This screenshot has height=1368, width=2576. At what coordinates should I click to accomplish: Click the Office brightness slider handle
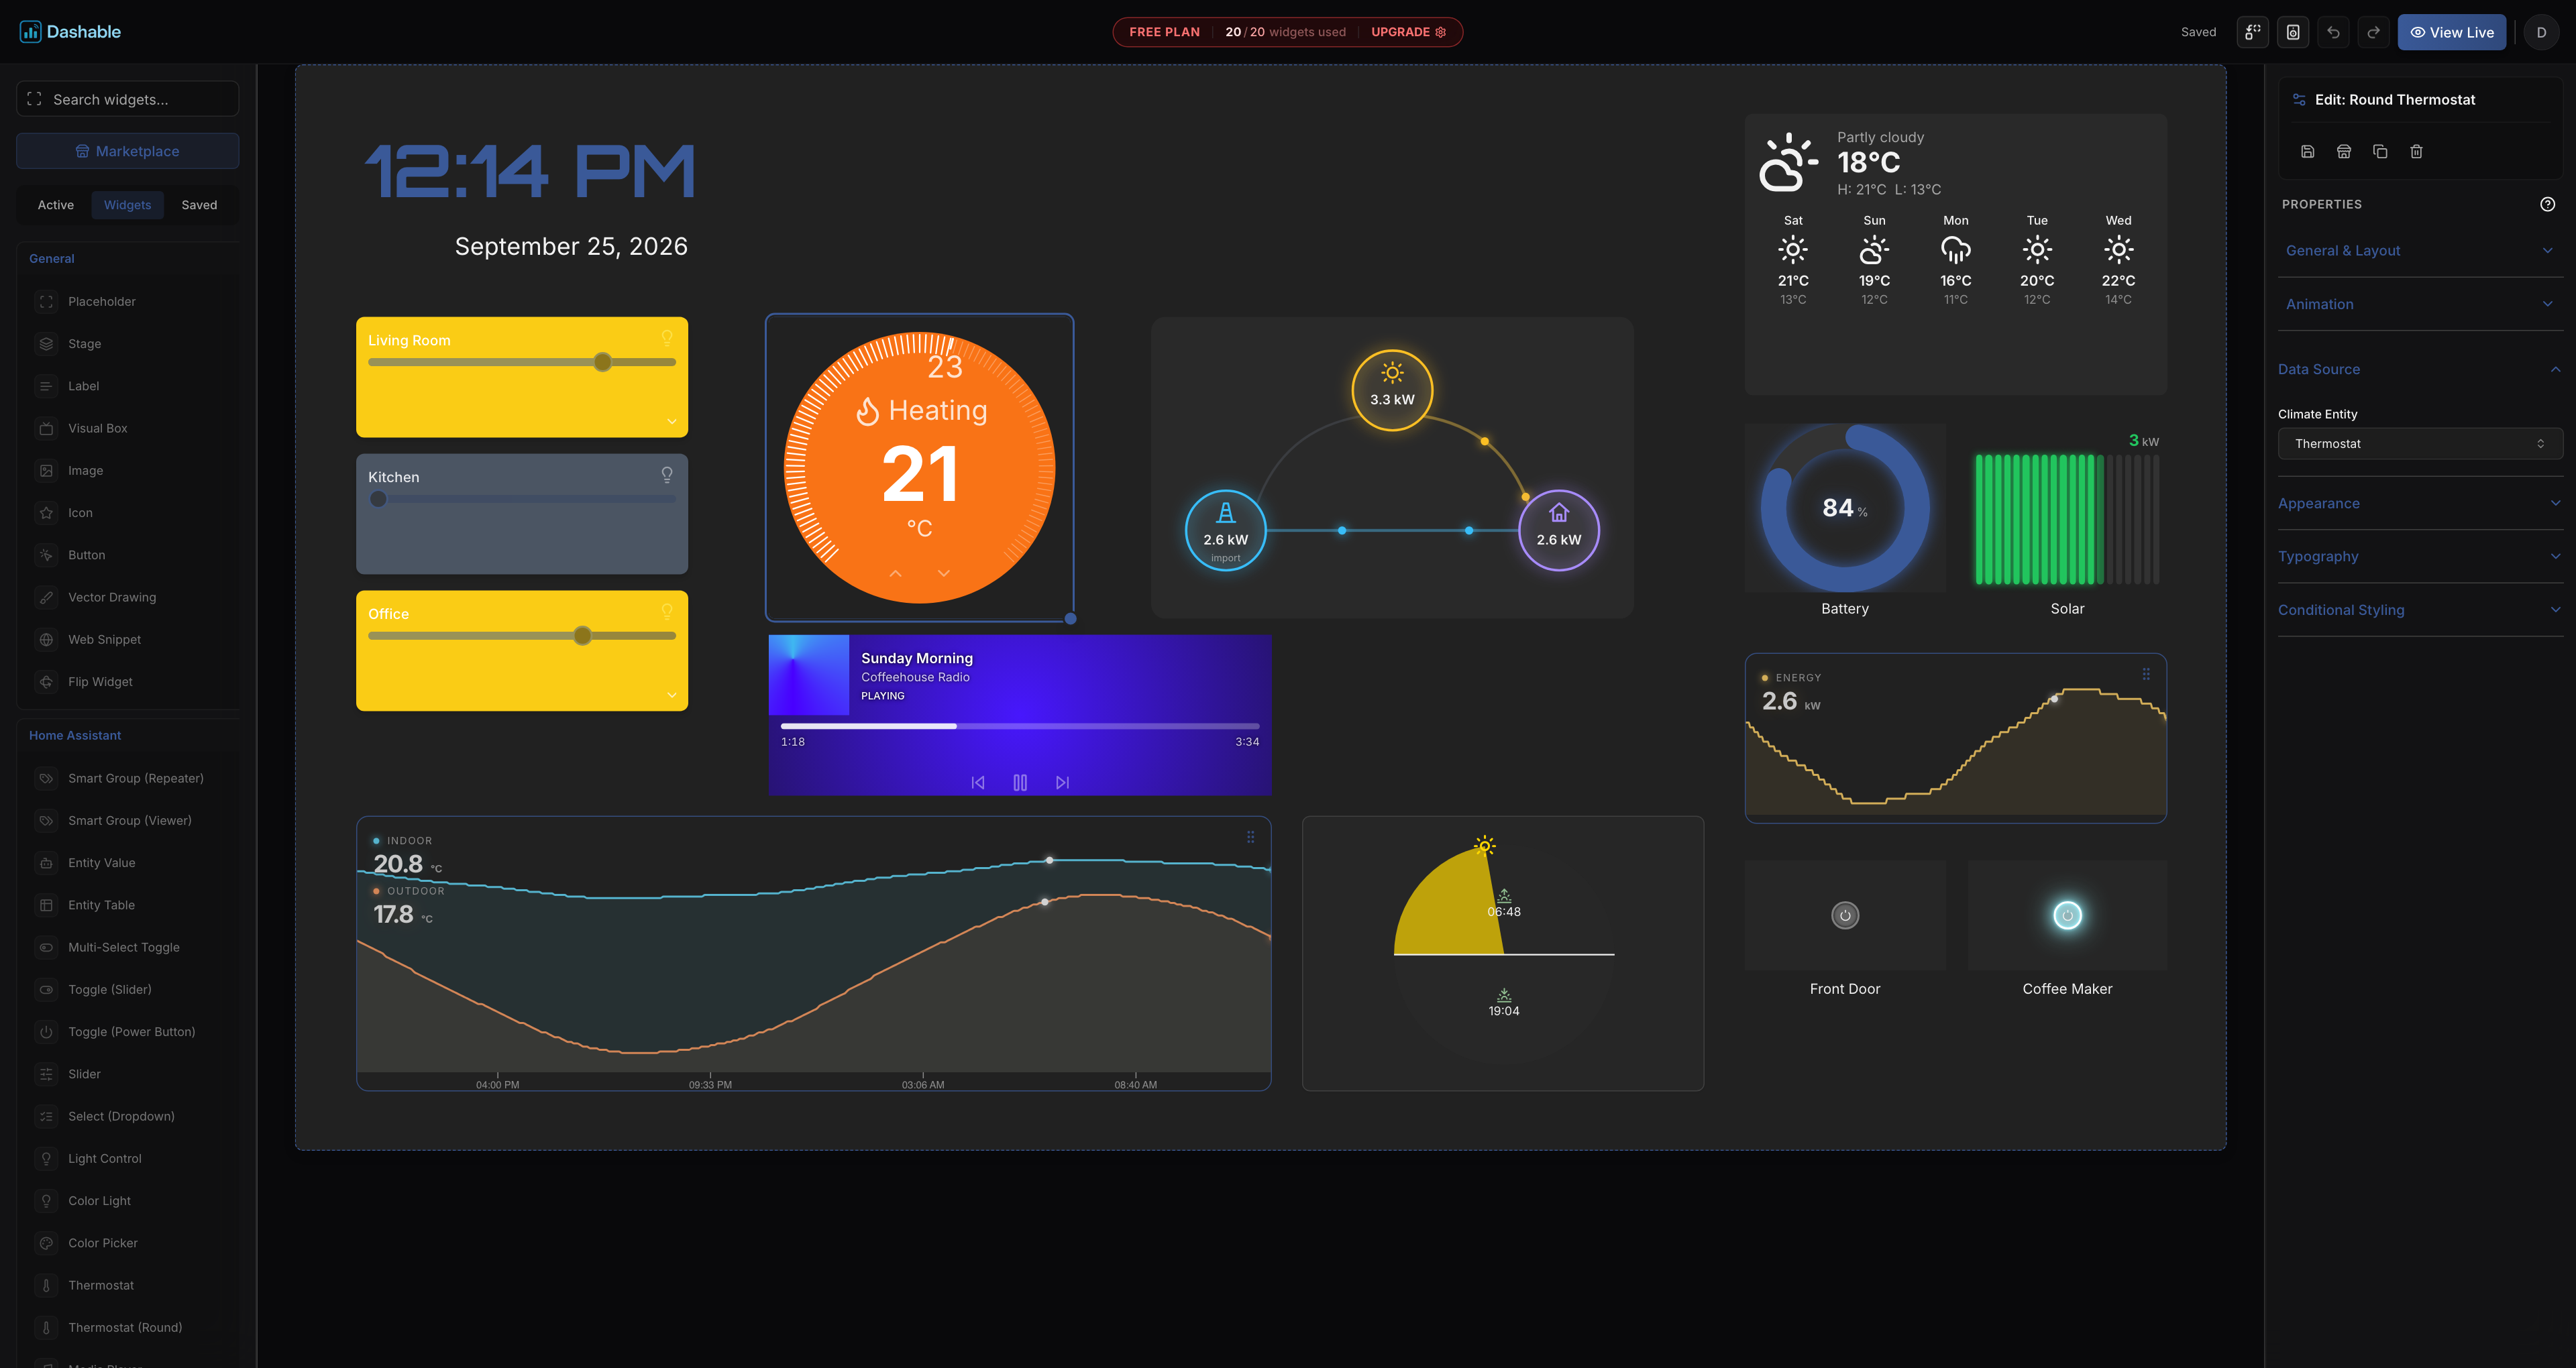point(583,636)
